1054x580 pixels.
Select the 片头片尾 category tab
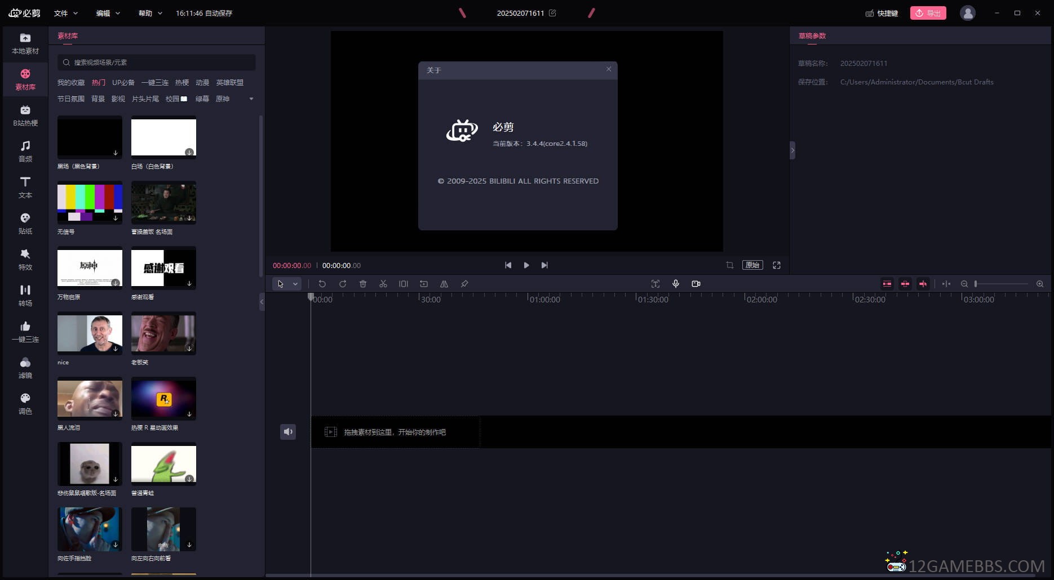tap(145, 99)
